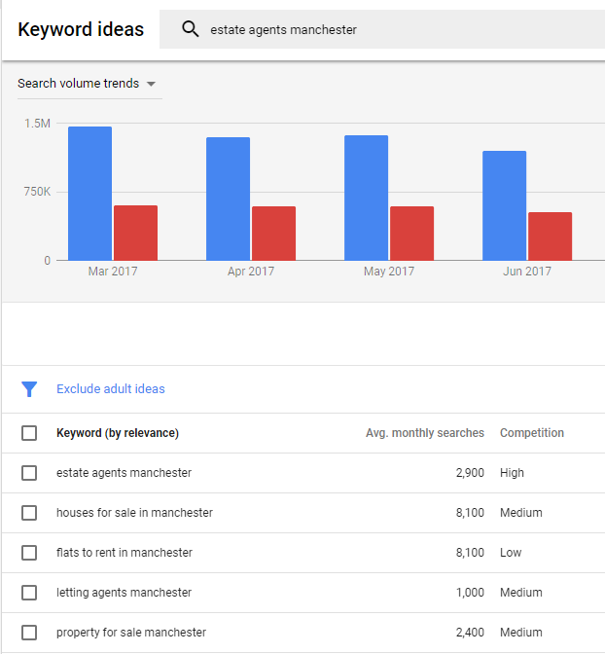Click the blue Mar 2017 bar
This screenshot has width=605, height=654.
point(90,194)
